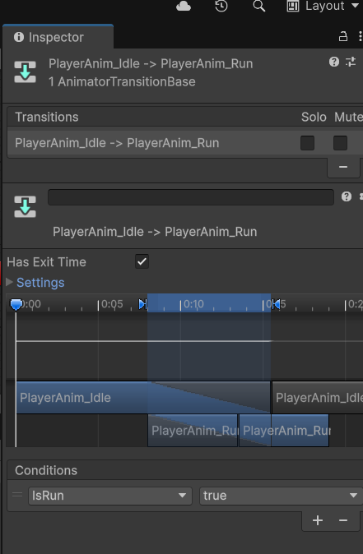The image size is (363, 554).
Task: Click the 0:10 mark on the timeline ruler
Action: (x=193, y=304)
